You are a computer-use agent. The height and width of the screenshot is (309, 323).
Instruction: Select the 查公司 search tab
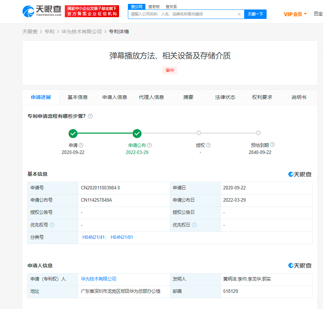coord(137,7)
